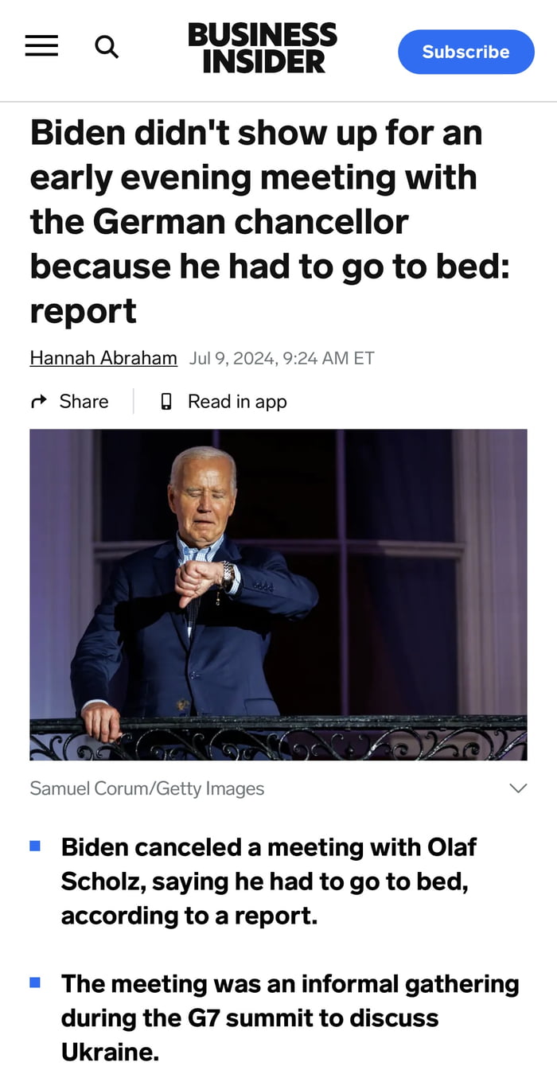Open search with the magnifier icon

tap(107, 47)
